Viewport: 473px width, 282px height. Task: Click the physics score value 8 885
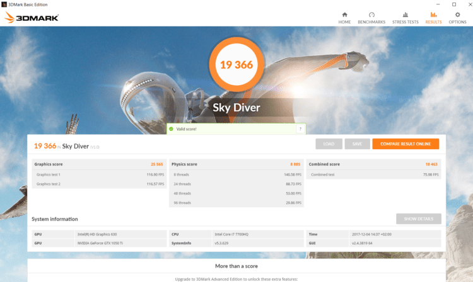pyautogui.click(x=295, y=164)
